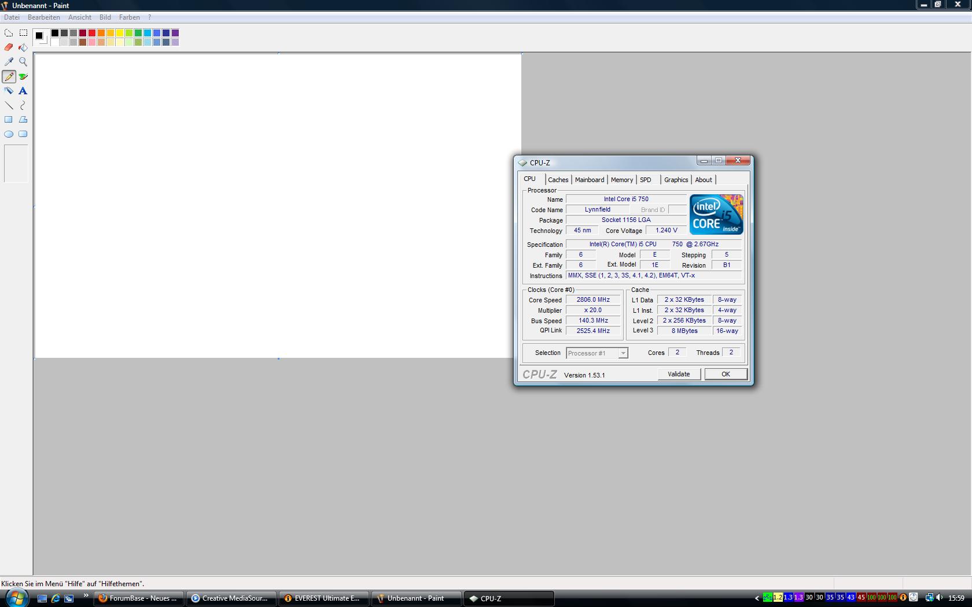
Task: Choose the straight Line tool
Action: click(x=9, y=105)
